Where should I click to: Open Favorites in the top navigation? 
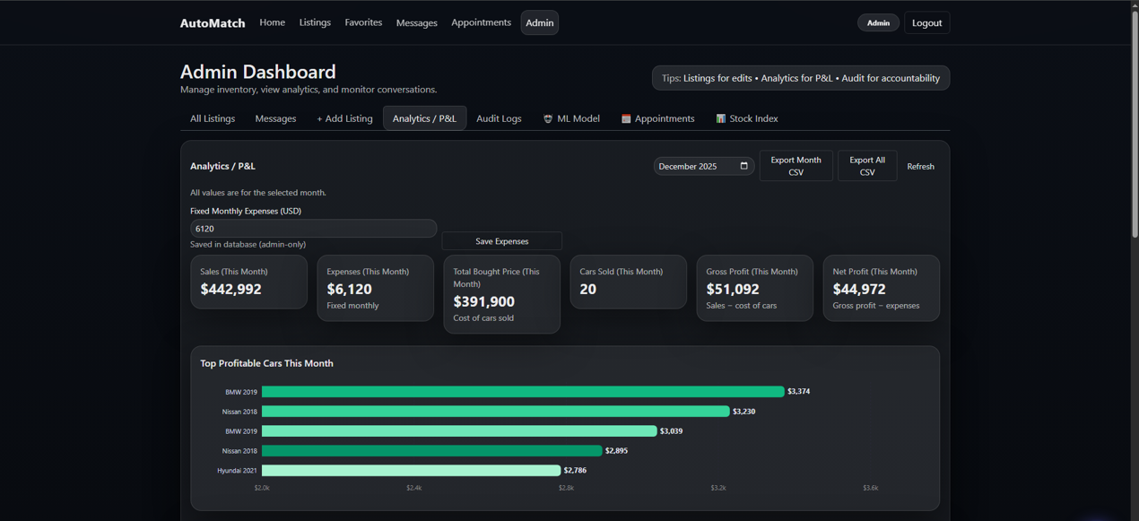[363, 22]
